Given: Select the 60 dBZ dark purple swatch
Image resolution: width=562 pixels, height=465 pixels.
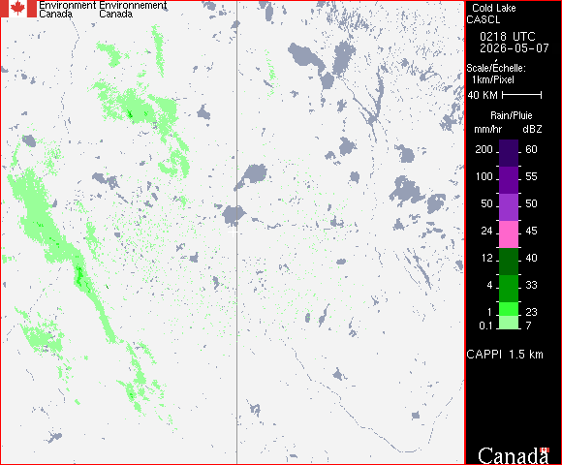Looking at the screenshot, I should click(509, 153).
